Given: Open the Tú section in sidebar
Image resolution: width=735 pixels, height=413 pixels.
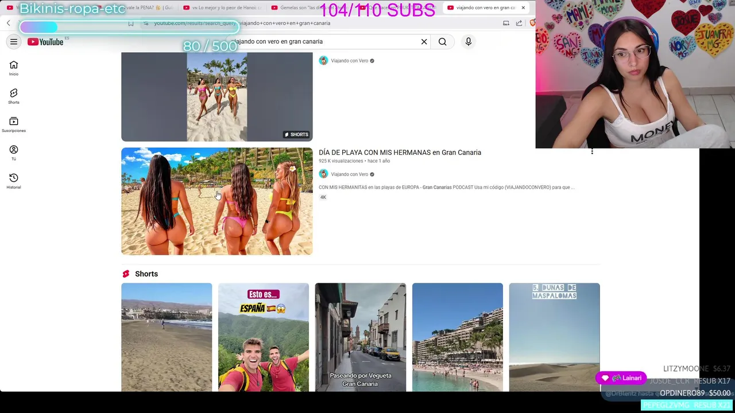Looking at the screenshot, I should (x=14, y=153).
